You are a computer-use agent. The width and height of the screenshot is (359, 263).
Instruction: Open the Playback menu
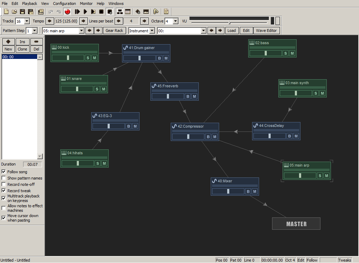[29, 4]
